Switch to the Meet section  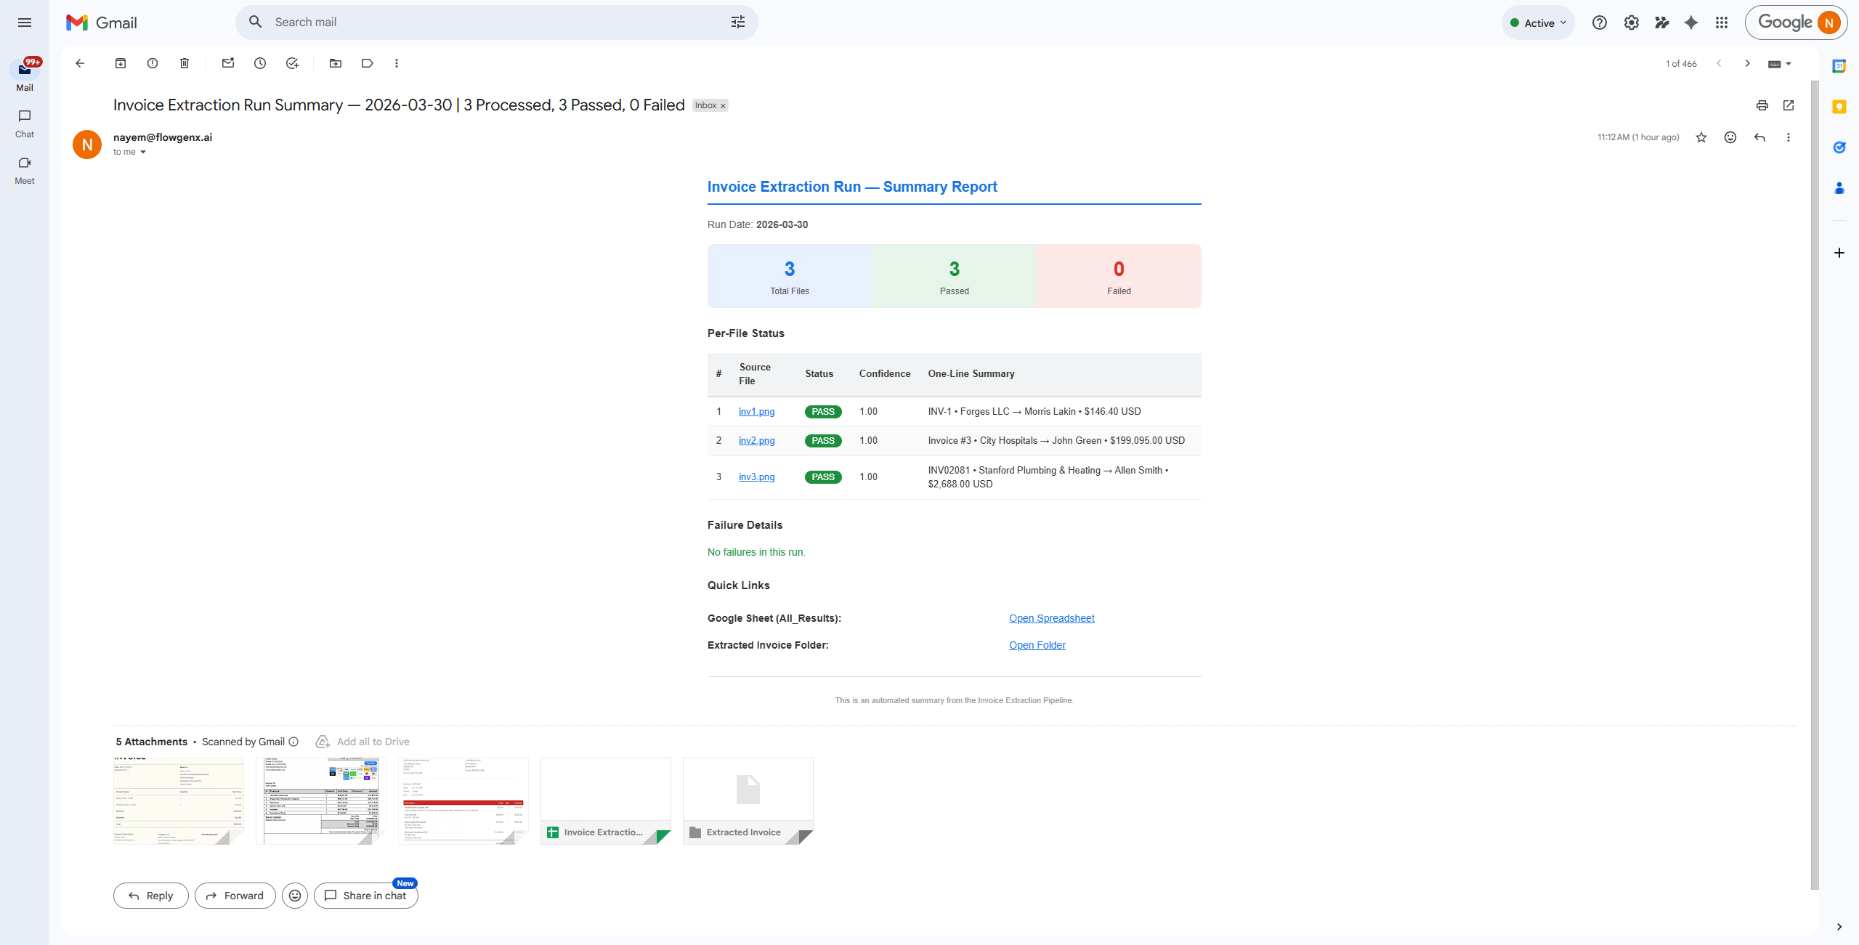[x=25, y=170]
